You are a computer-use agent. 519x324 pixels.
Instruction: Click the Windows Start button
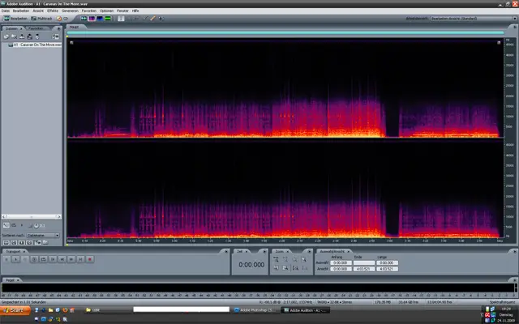tap(15, 310)
